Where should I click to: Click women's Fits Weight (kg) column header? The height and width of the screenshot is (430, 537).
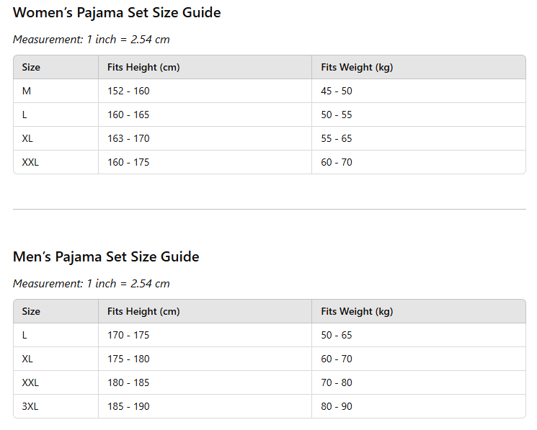pos(357,68)
